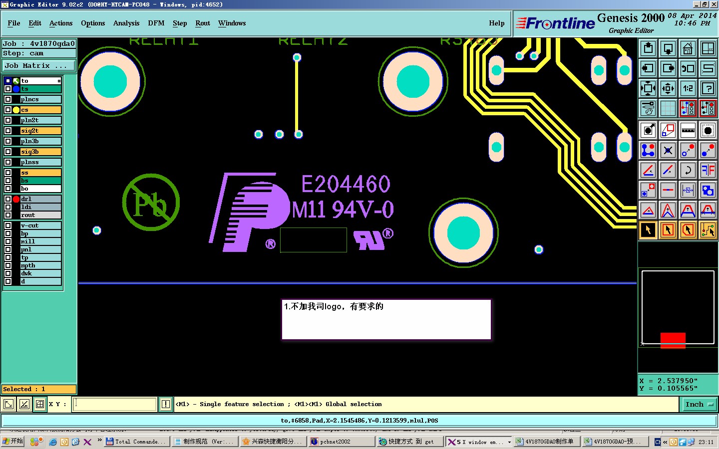
Task: Click the note text box about logo
Action: 386,320
